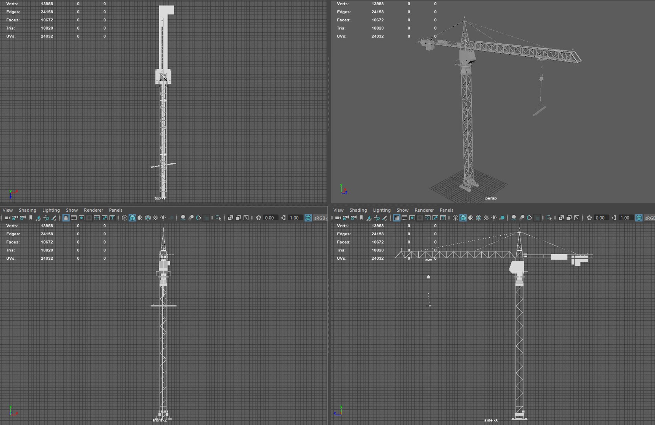This screenshot has width=655, height=425.
Task: Click Isolate Select icon in side panel
Action: (549, 218)
